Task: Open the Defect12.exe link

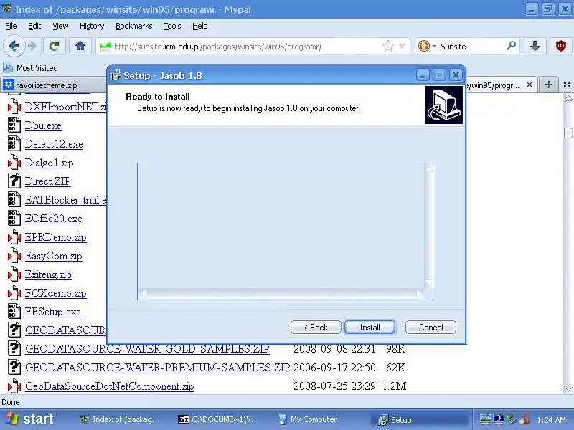Action: click(x=54, y=144)
